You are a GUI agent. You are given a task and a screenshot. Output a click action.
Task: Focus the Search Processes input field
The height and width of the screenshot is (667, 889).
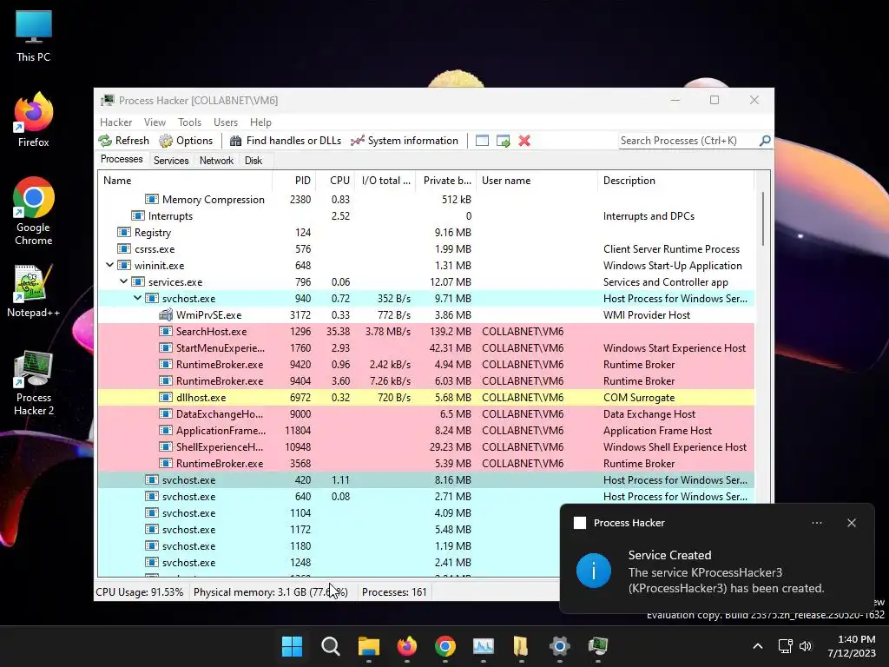688,141
